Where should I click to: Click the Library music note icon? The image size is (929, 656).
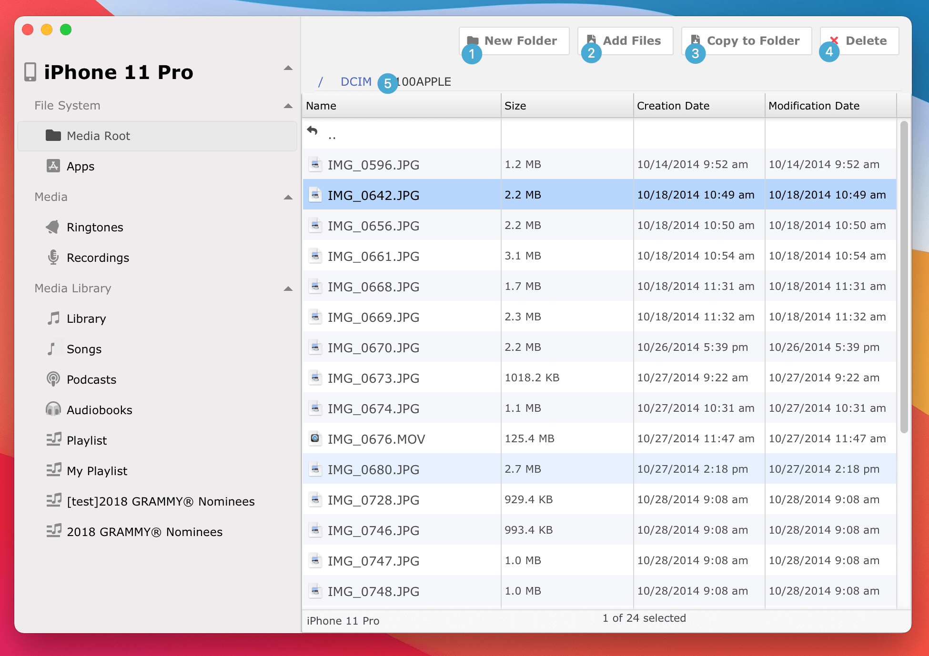coord(53,318)
